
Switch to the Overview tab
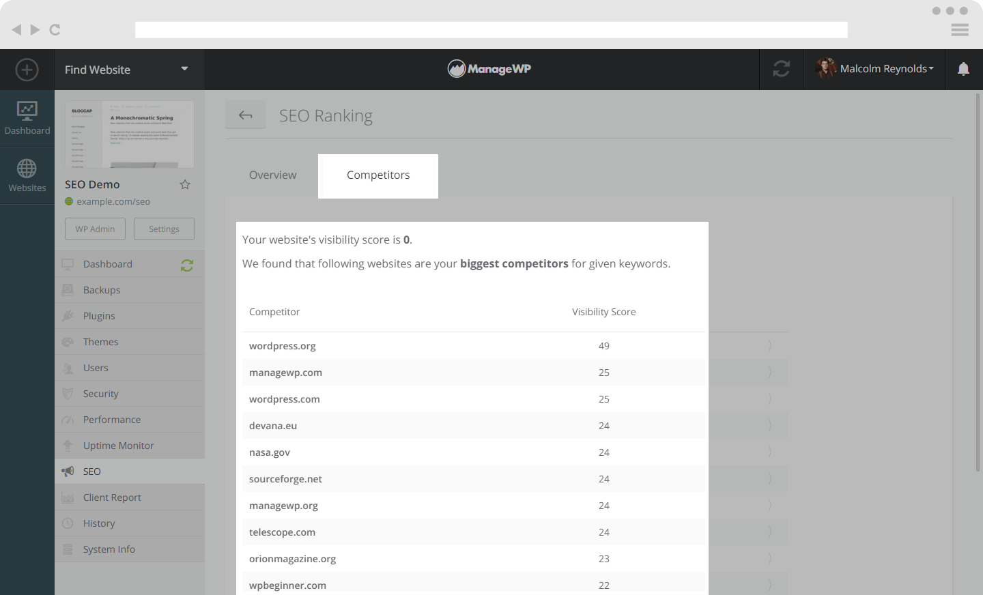coord(272,175)
